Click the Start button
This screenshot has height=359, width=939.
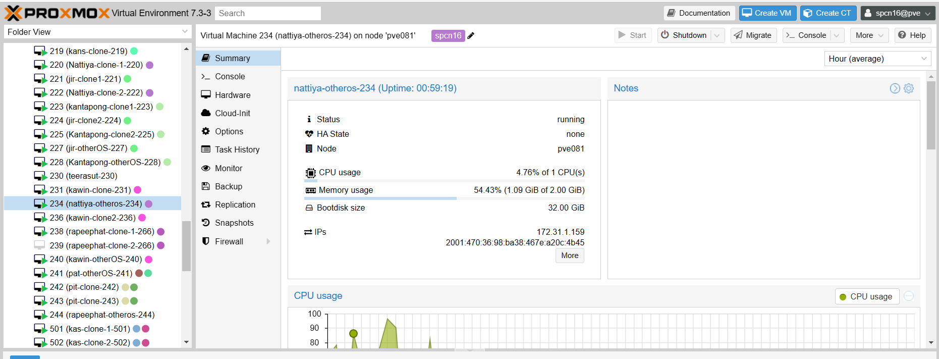tap(633, 35)
